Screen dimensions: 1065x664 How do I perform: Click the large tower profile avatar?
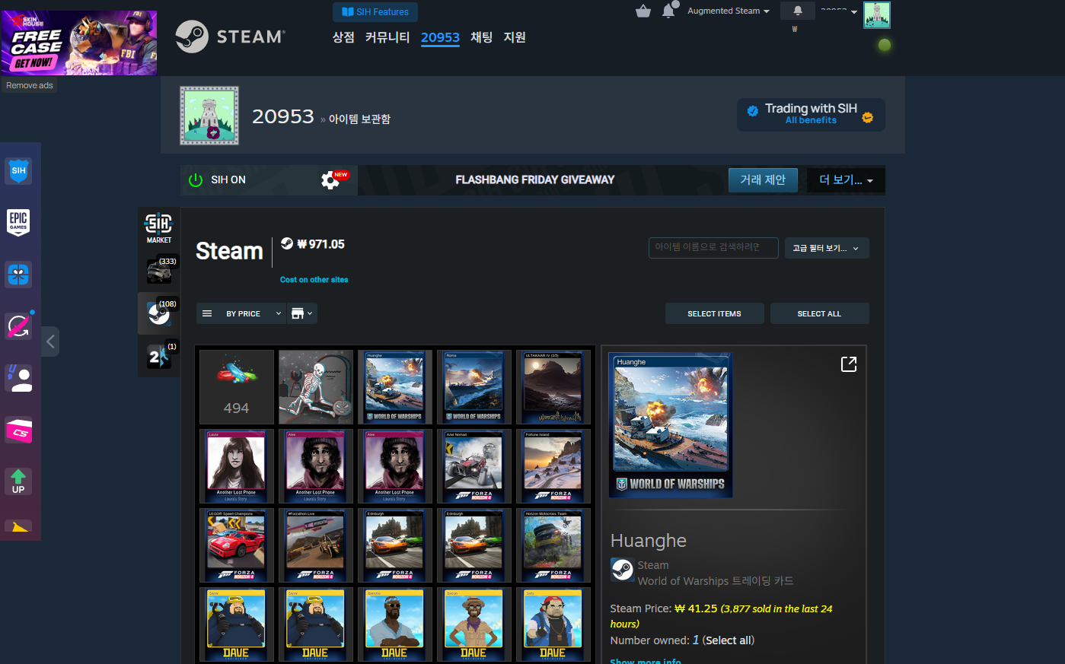[x=209, y=116]
